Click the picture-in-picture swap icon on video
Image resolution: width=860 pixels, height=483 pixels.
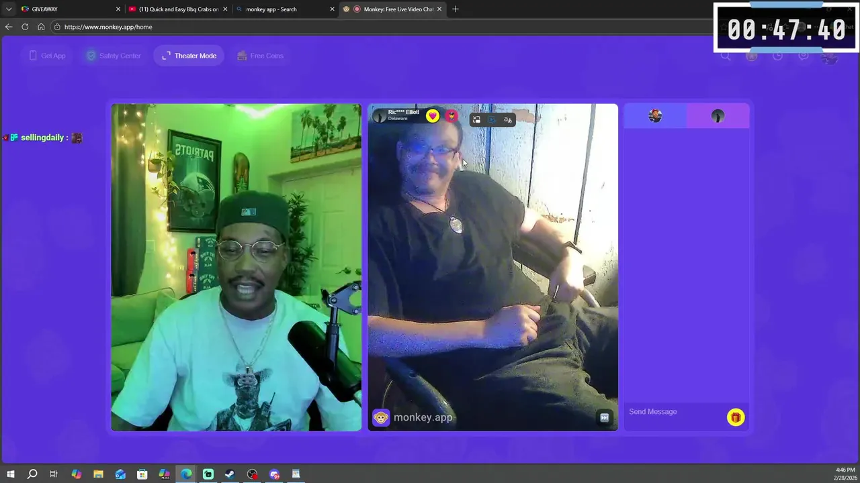pos(476,119)
